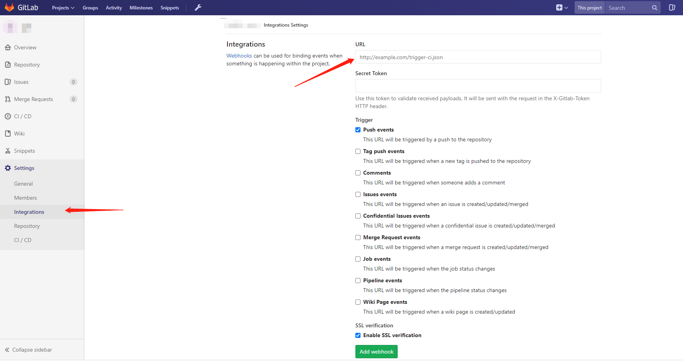Image resolution: width=683 pixels, height=361 pixels.
Task: Check the Job events checkbox
Action: click(x=358, y=259)
